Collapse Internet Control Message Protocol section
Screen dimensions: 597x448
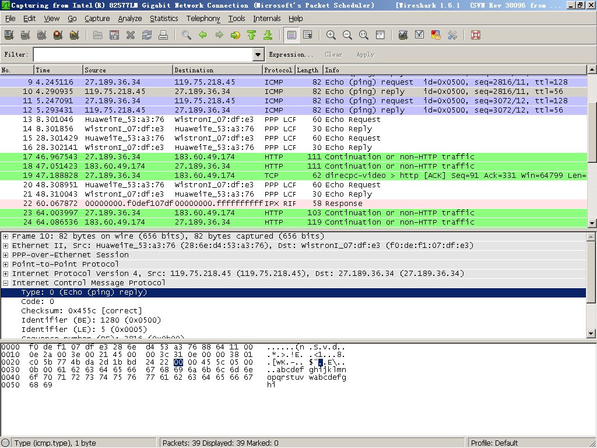[x=5, y=283]
